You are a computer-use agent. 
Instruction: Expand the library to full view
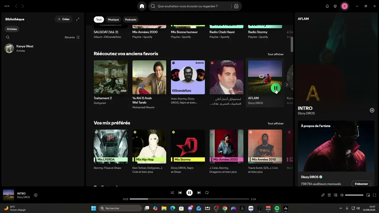click(78, 19)
